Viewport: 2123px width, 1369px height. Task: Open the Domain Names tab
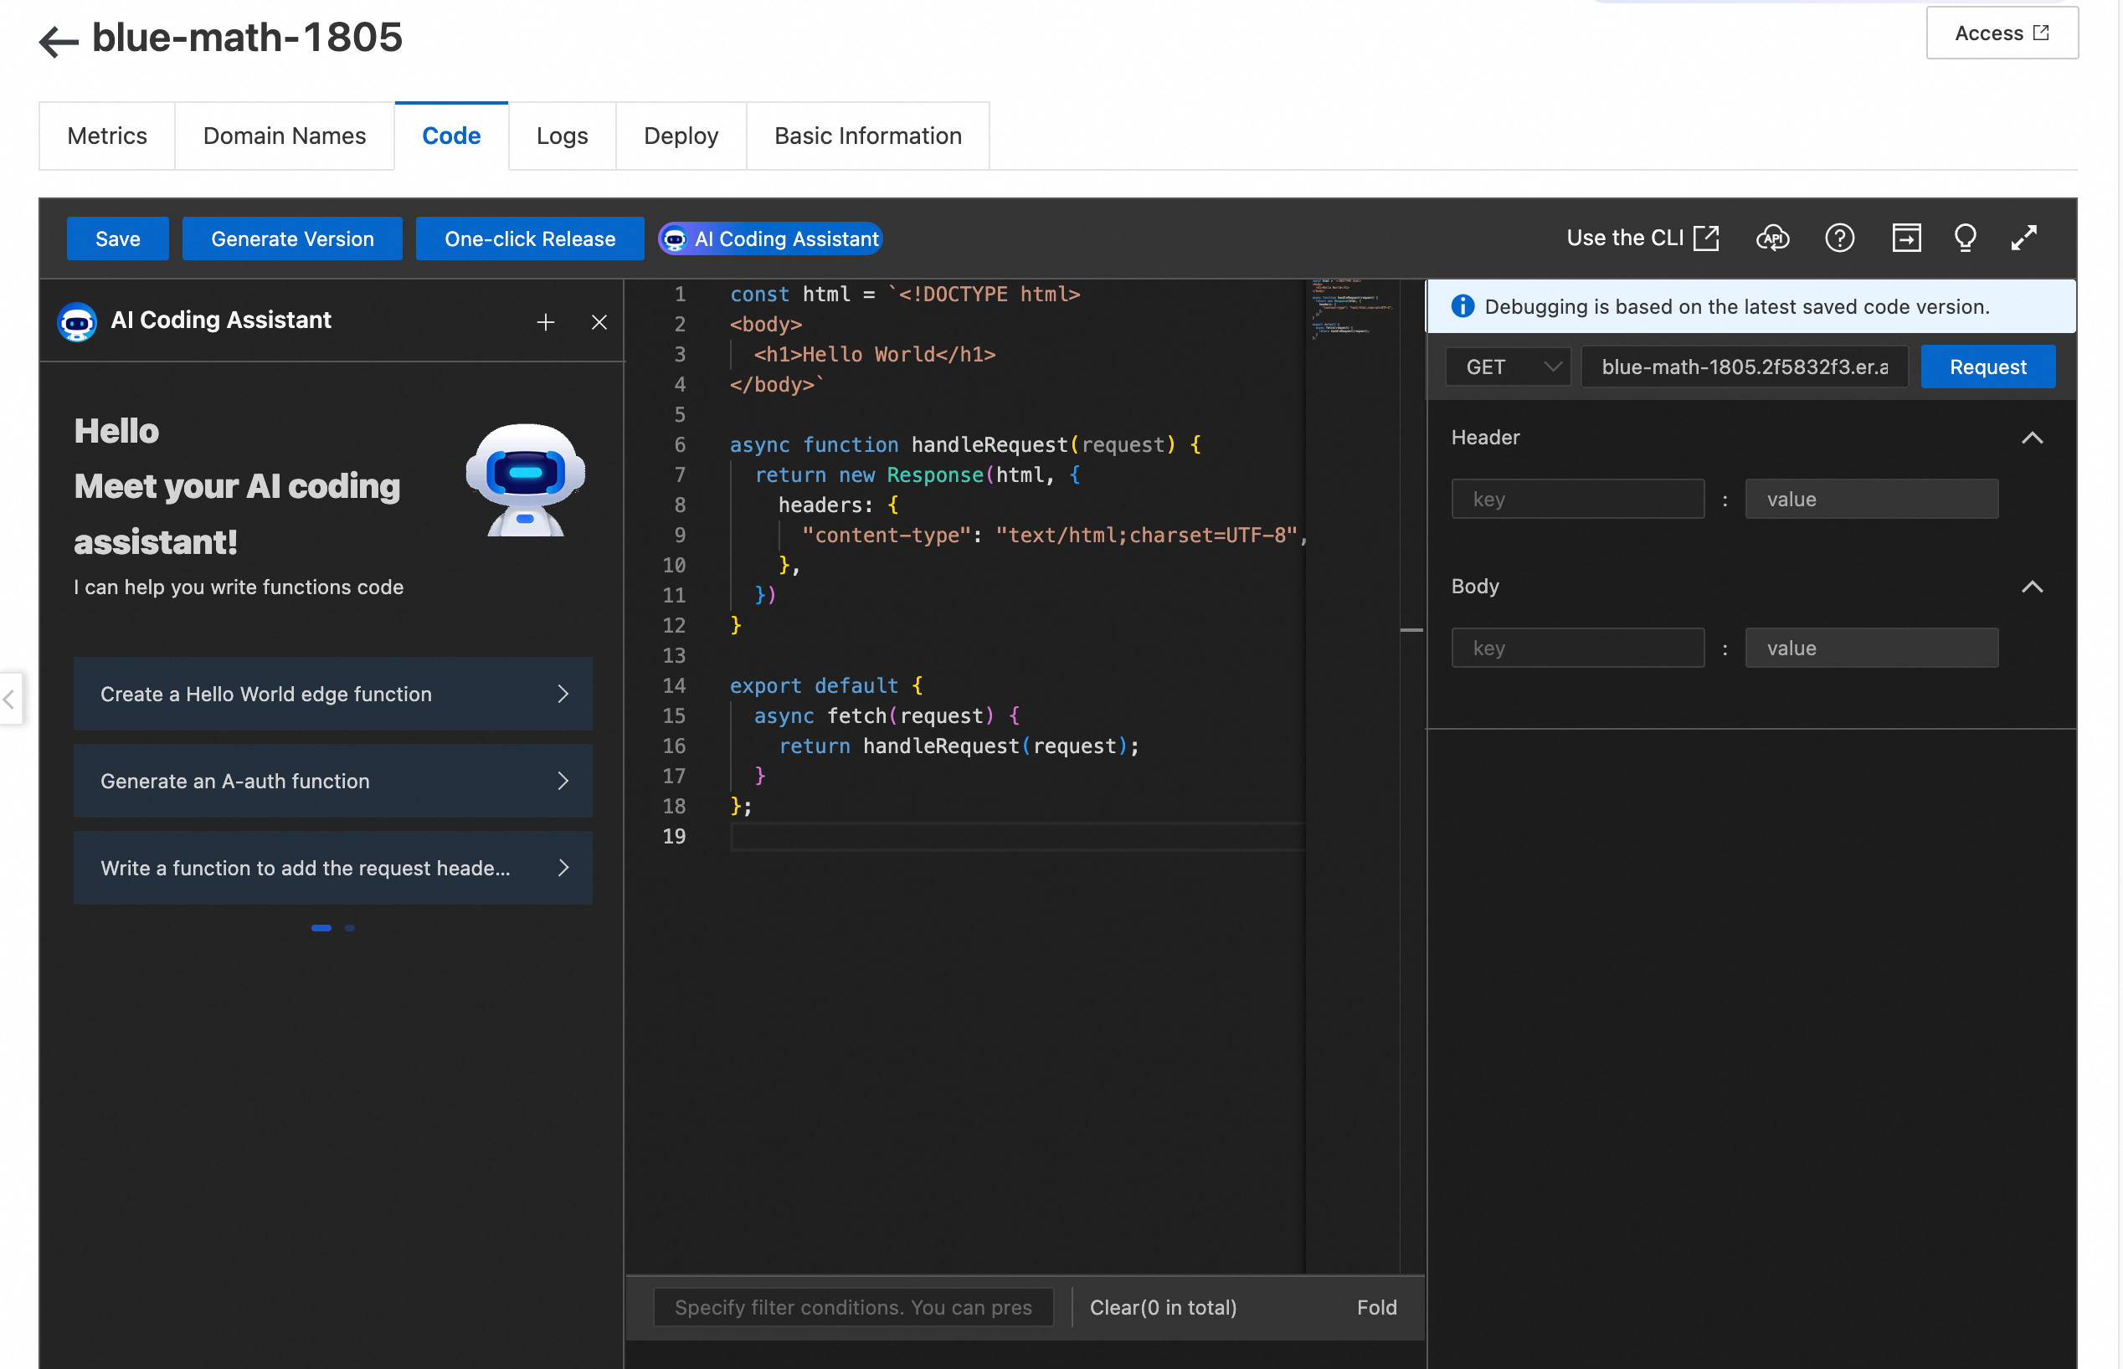284,136
